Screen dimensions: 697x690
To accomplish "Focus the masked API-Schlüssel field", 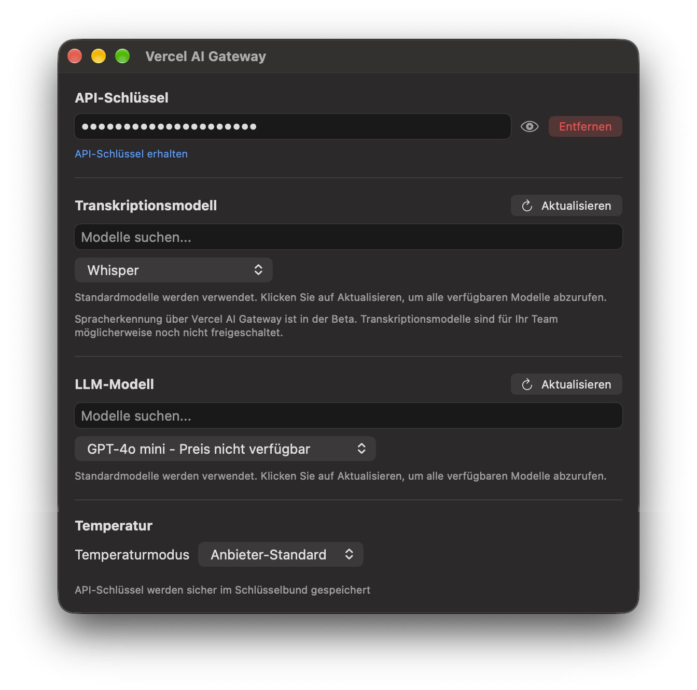I will point(293,126).
